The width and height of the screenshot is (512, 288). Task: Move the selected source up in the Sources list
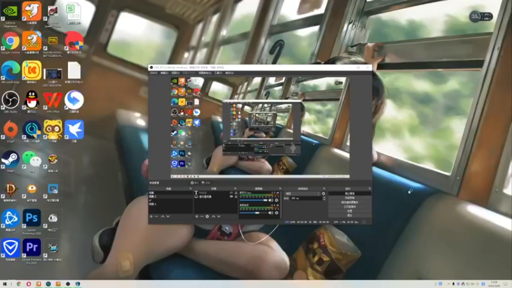214,216
